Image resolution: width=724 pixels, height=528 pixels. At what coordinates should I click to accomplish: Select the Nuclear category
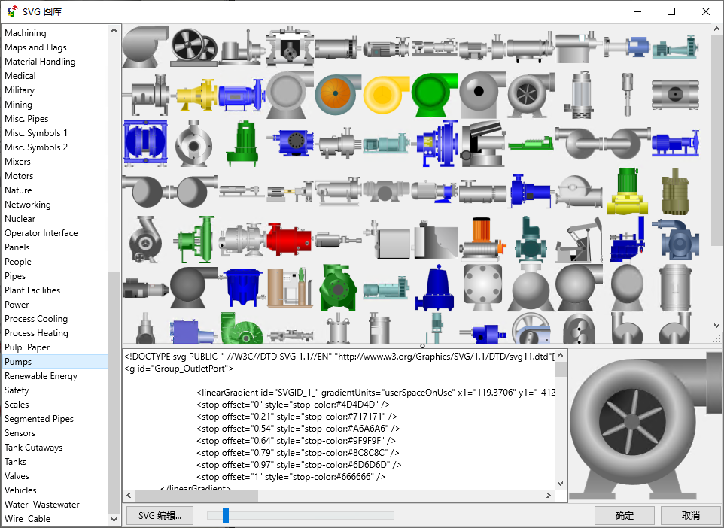(20, 219)
